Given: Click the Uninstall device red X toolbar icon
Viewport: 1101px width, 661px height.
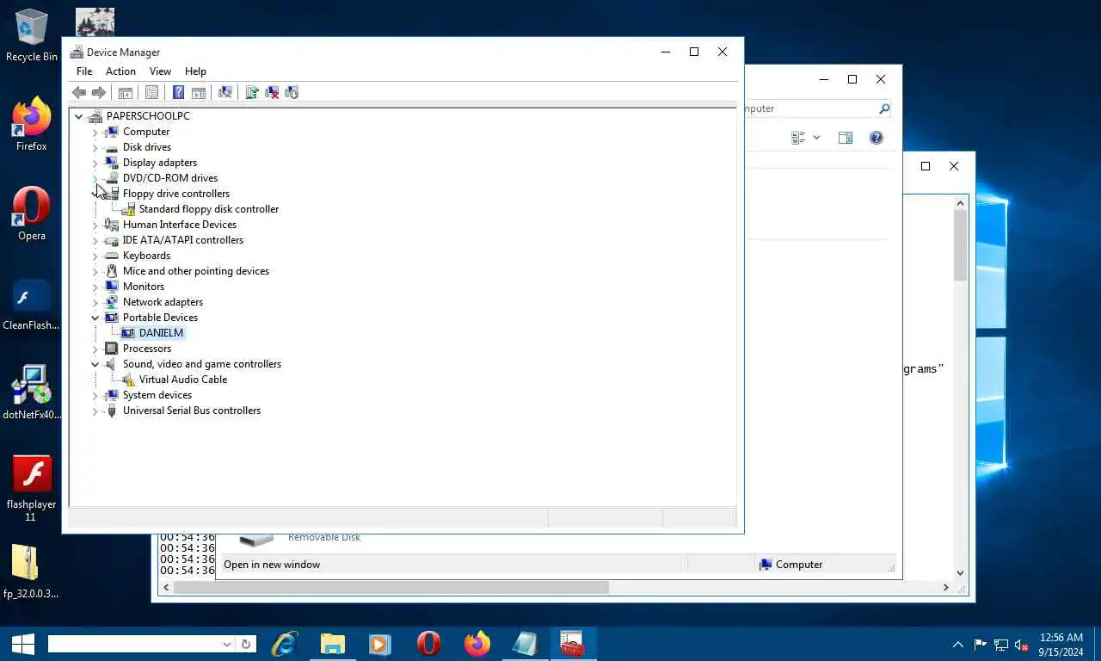Looking at the screenshot, I should click(x=272, y=93).
